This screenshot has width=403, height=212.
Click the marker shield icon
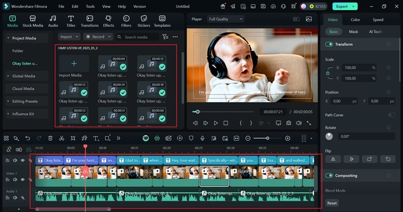coord(191,138)
